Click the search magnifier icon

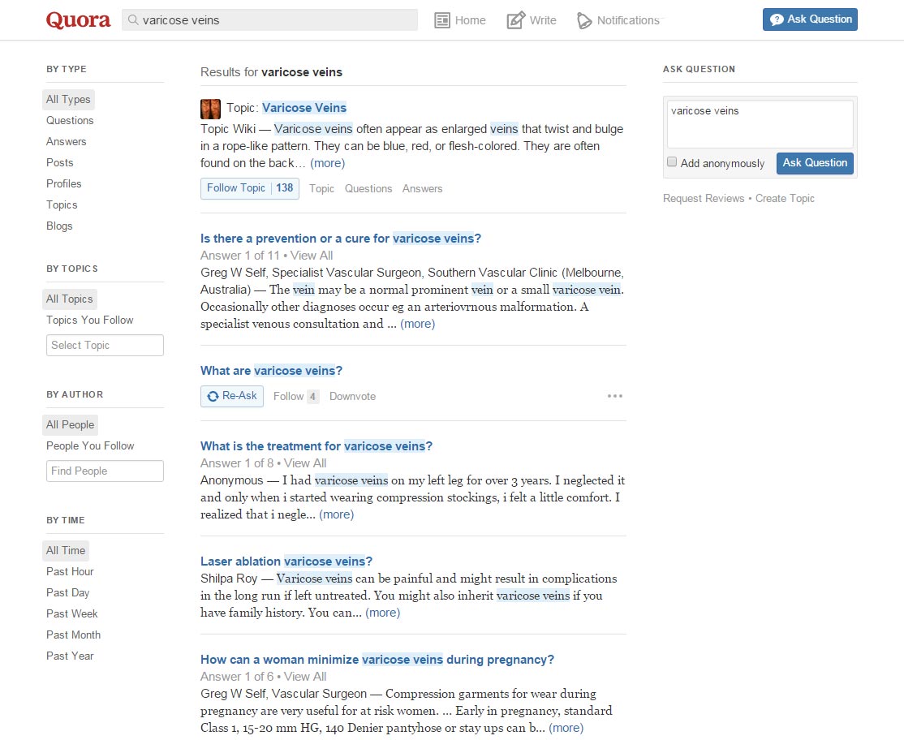tap(133, 20)
